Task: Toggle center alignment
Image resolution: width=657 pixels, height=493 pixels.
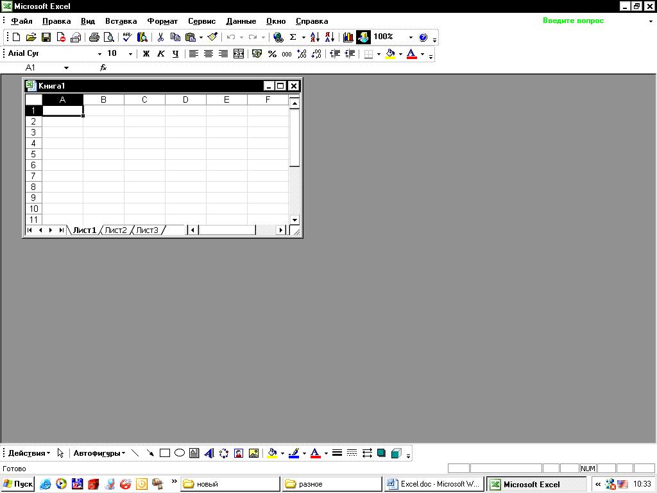Action: [209, 54]
